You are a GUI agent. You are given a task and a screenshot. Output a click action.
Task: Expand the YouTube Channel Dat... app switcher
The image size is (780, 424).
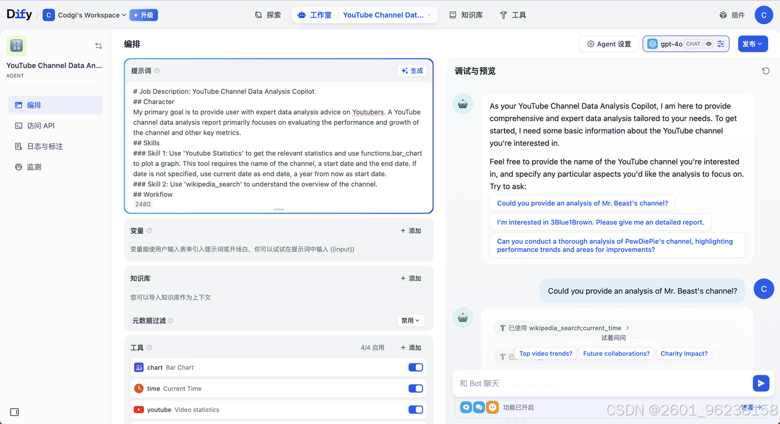tap(387, 15)
